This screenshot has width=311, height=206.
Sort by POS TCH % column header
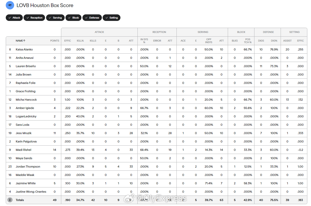tap(248, 41)
